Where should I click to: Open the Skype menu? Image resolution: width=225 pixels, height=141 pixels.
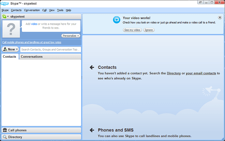[5, 10]
